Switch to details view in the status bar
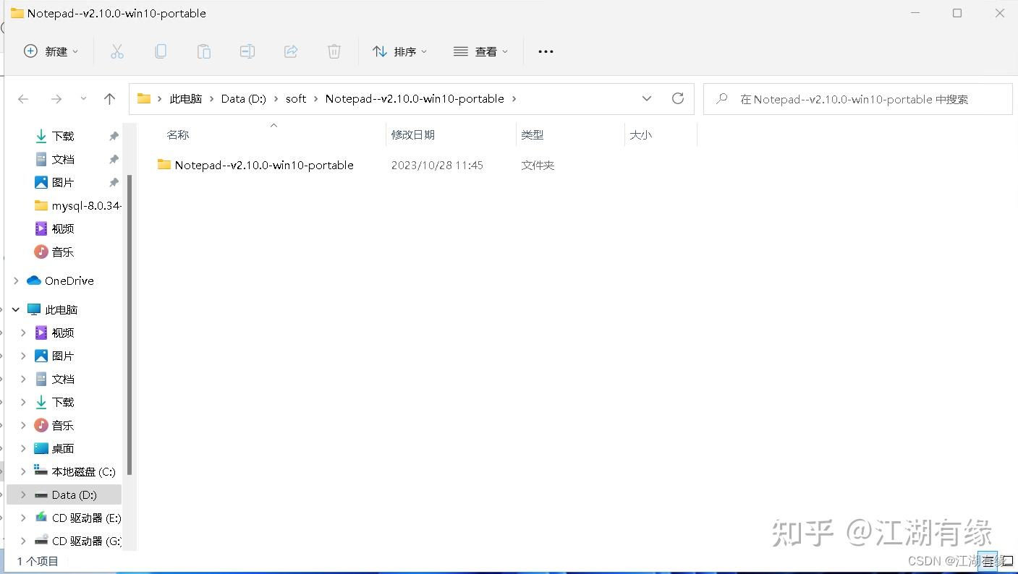This screenshot has width=1018, height=574. point(987,561)
